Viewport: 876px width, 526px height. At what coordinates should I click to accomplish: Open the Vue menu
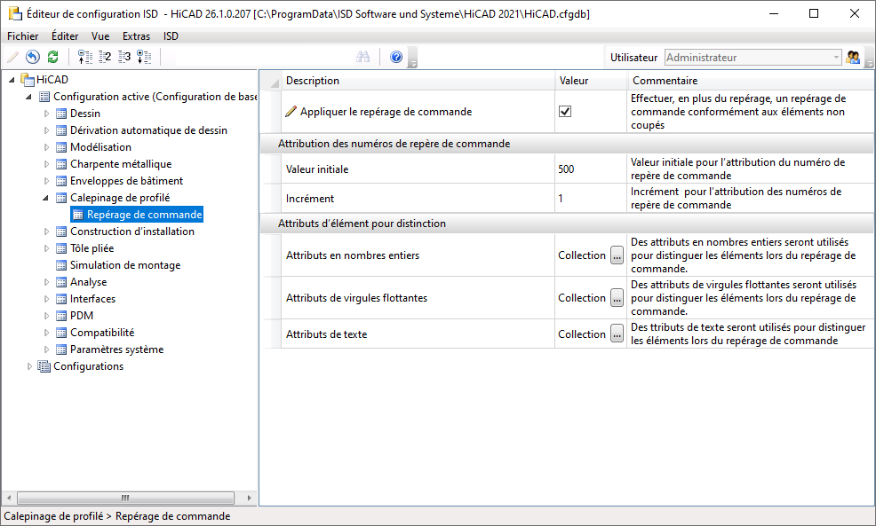pyautogui.click(x=100, y=36)
